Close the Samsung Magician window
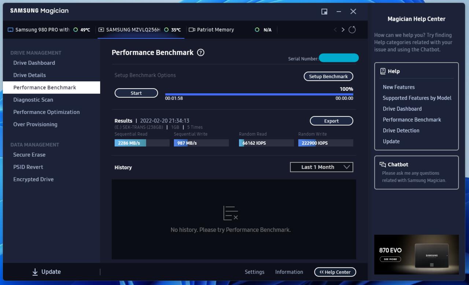 tap(353, 11)
